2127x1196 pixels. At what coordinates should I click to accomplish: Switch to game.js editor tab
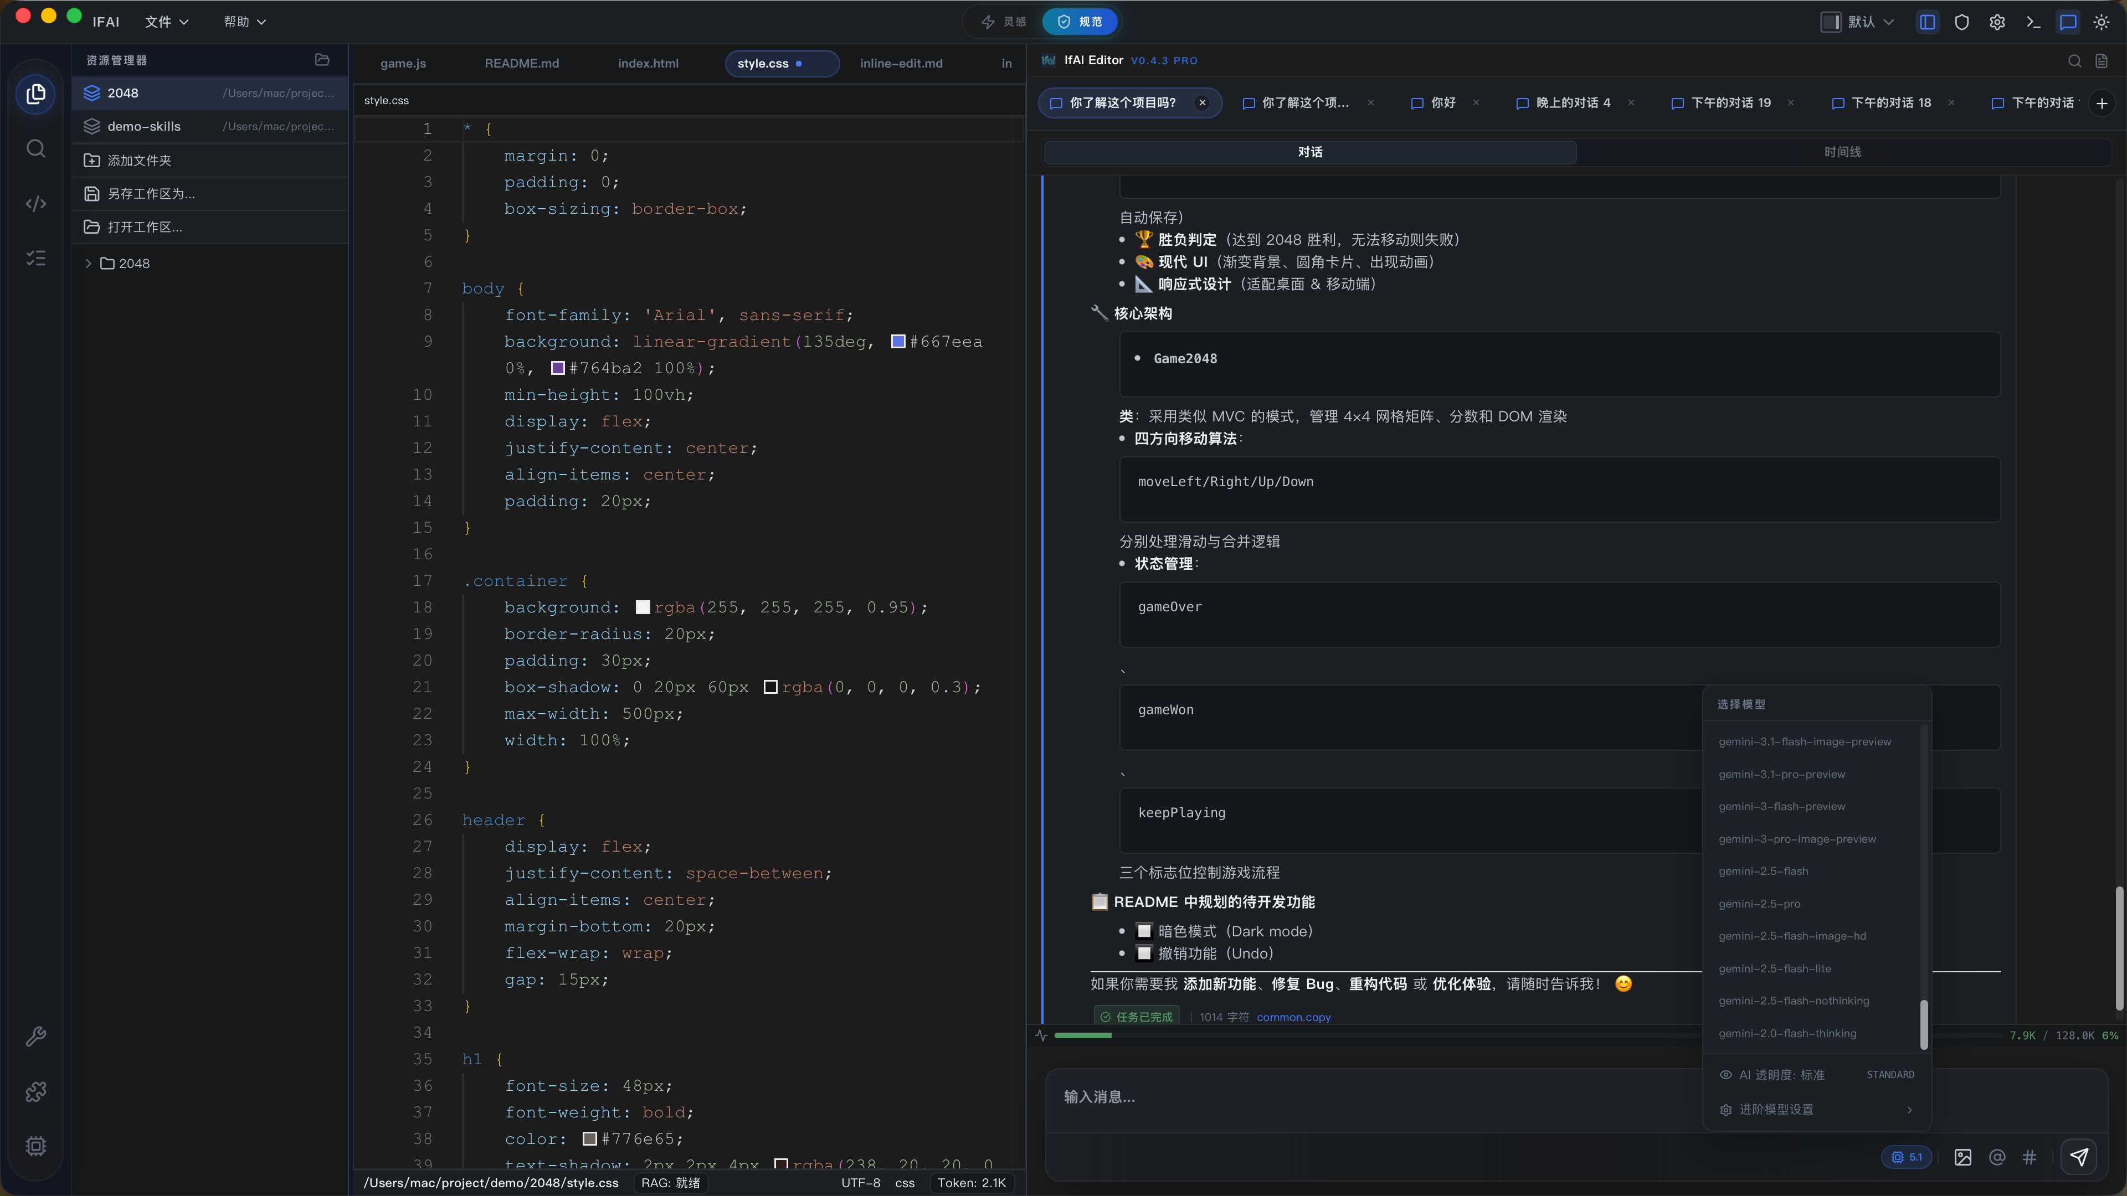pos(403,64)
